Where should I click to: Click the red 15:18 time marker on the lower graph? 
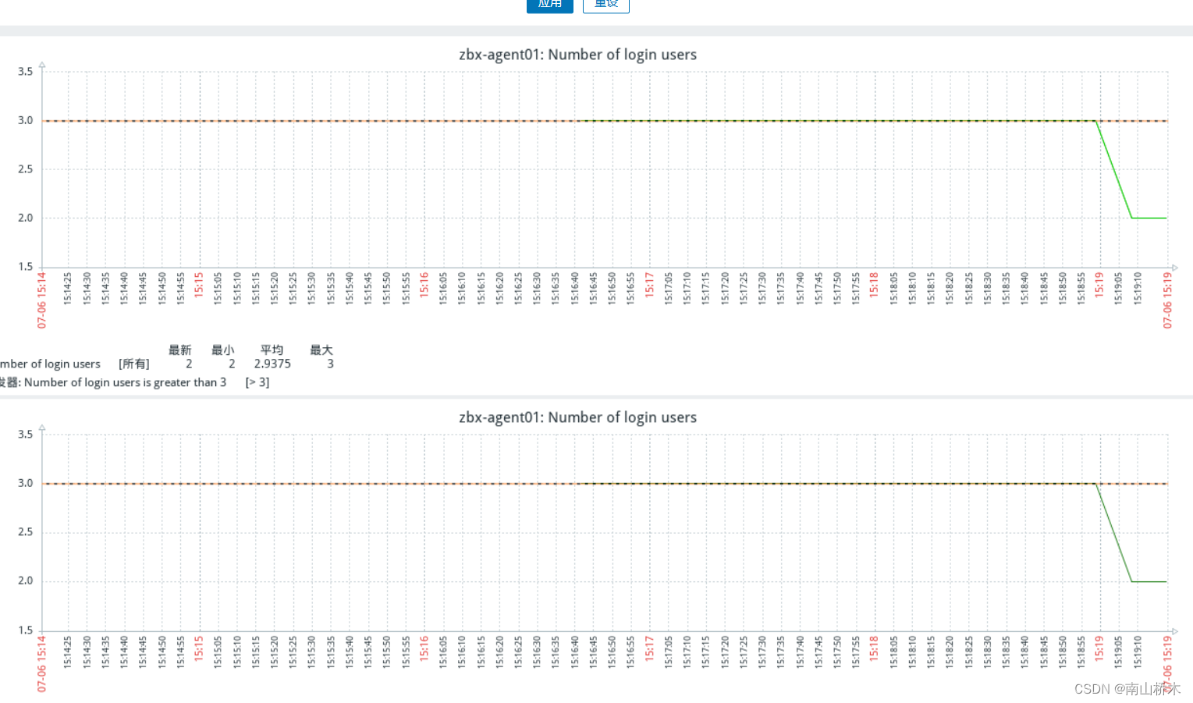point(874,648)
